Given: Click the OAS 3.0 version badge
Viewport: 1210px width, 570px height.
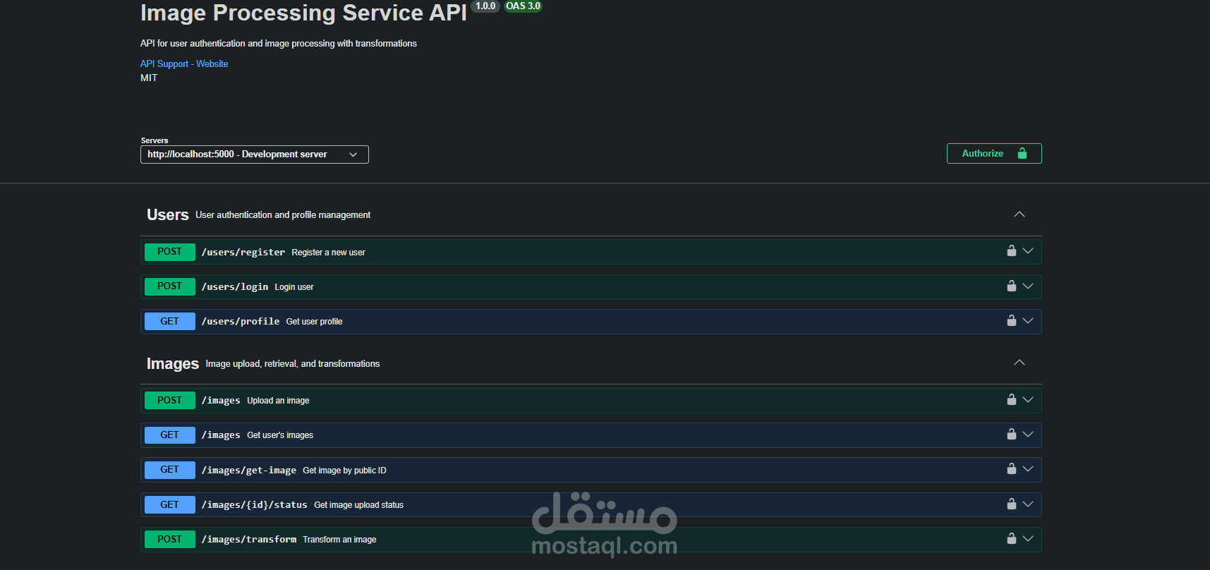Looking at the screenshot, I should 523,6.
